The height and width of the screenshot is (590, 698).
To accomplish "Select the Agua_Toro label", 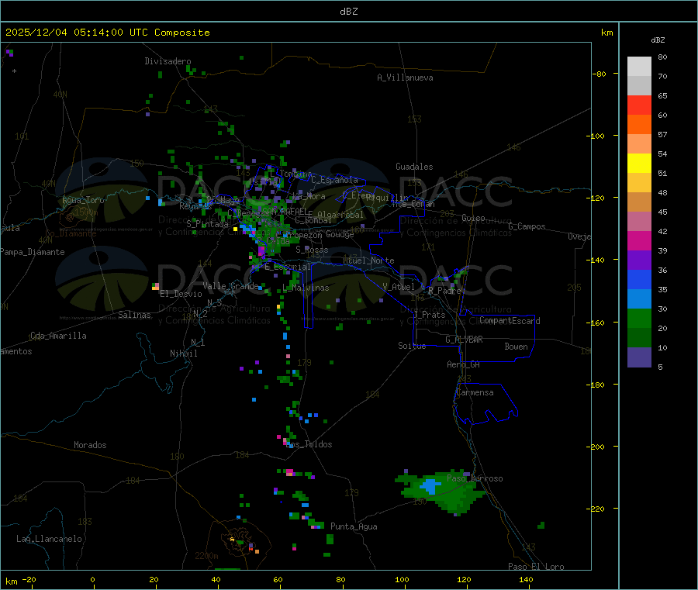I will [83, 200].
